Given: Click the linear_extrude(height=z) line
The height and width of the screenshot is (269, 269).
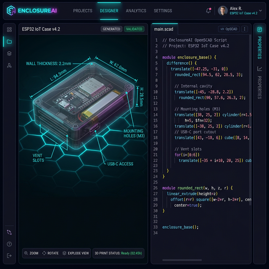Looking at the screenshot, I should coord(192,194).
